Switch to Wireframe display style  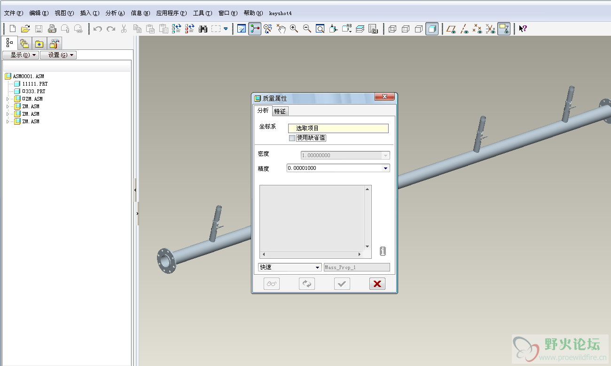click(392, 29)
